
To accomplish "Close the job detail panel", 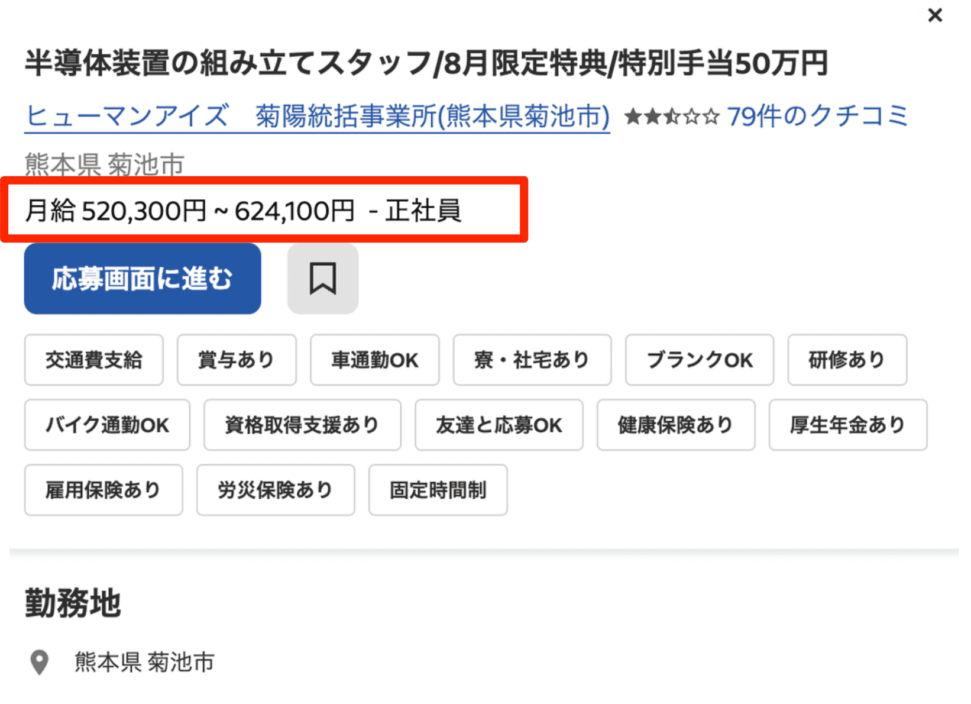I will click(934, 15).
